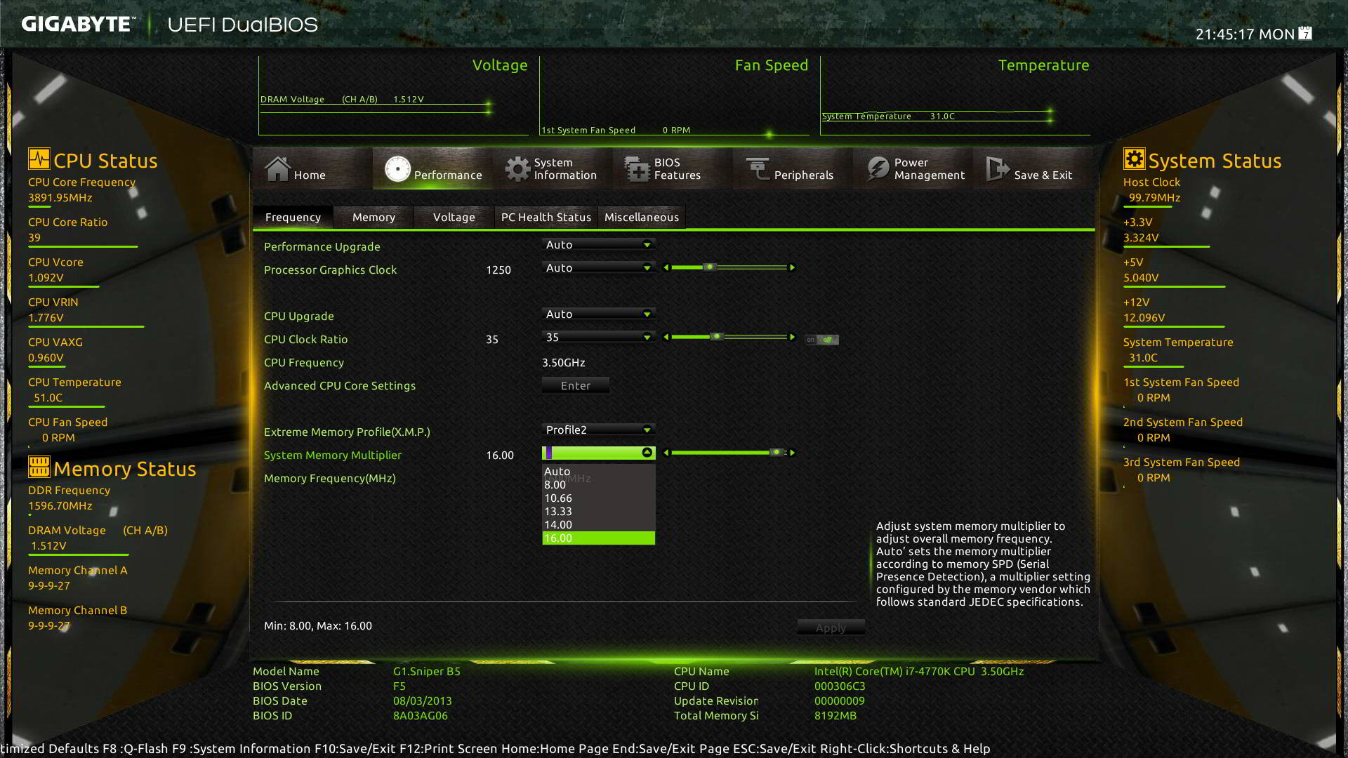This screenshot has height=758, width=1348.
Task: Switch to the PC Health Status tab
Action: [x=546, y=217]
